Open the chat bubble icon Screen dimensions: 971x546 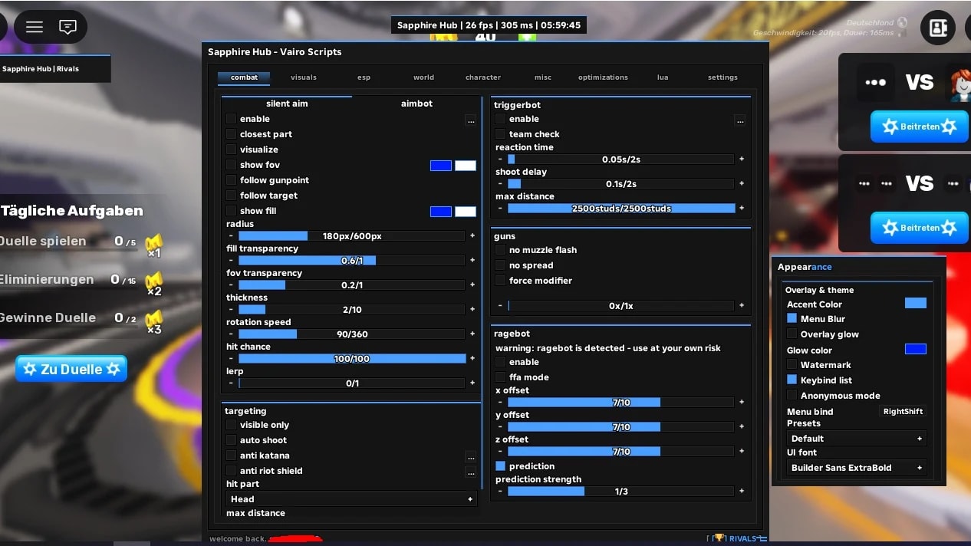point(67,27)
